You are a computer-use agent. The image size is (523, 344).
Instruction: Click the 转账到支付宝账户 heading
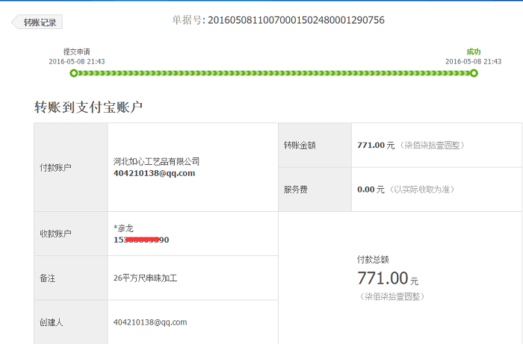point(88,107)
